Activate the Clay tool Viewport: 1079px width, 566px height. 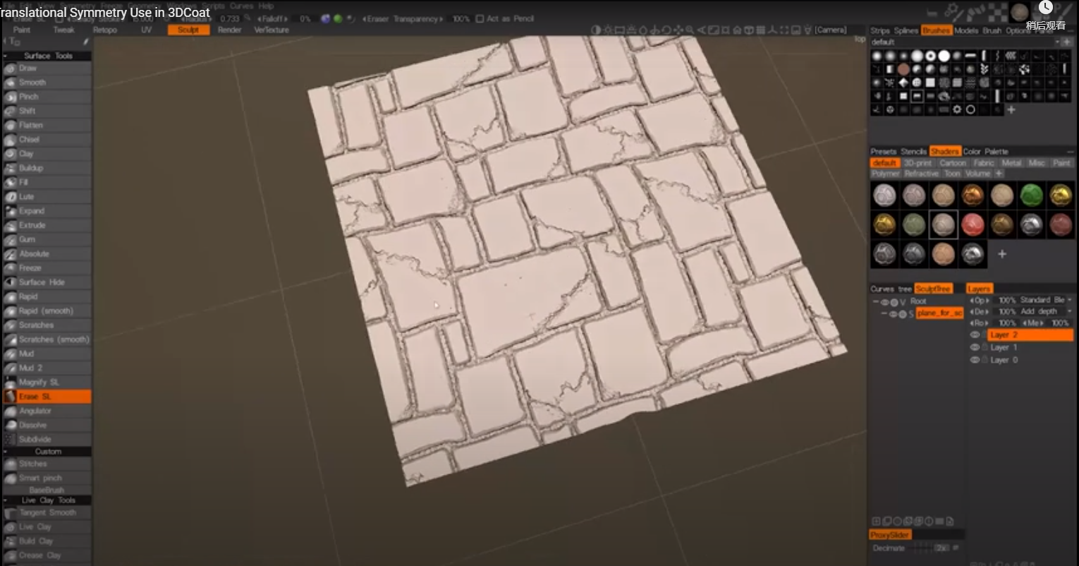[x=47, y=154]
